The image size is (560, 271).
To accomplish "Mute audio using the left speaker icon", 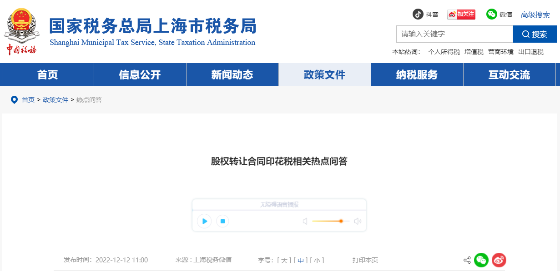I will 305,221.
